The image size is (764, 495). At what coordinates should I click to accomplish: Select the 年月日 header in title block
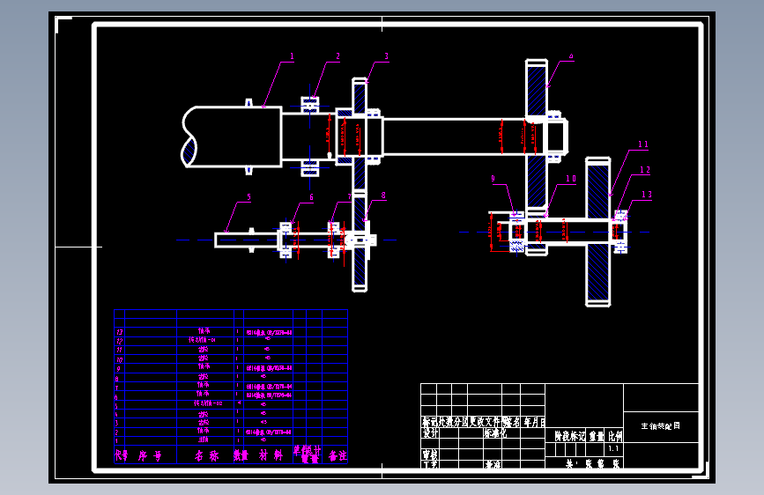click(x=535, y=422)
